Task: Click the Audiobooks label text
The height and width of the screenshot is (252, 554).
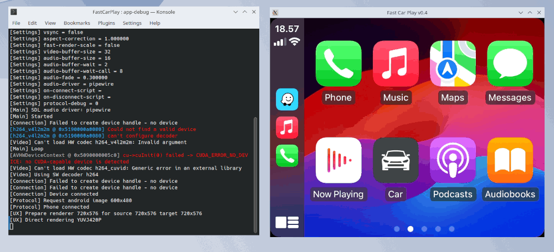Action: pos(510,194)
